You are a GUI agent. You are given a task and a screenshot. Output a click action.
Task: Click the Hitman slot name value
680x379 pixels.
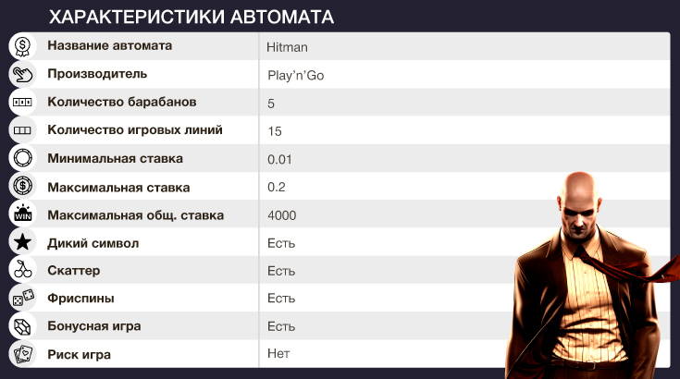coord(286,46)
